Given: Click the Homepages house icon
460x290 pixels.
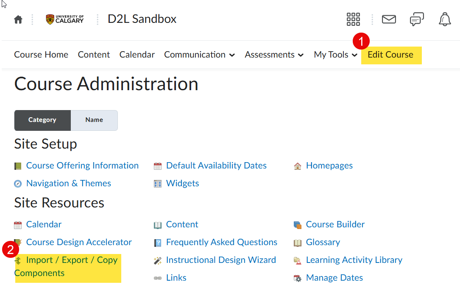Looking at the screenshot, I should click(x=298, y=166).
